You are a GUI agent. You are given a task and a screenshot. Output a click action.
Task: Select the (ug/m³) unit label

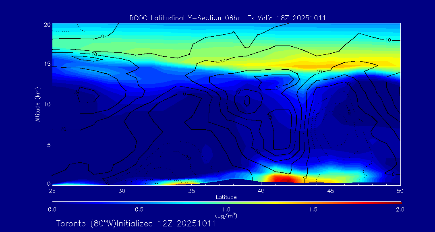tap(226, 215)
